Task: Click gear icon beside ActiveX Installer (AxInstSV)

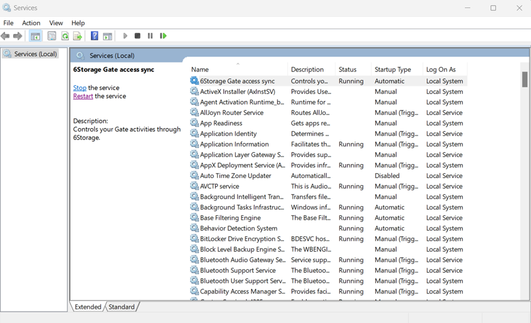Action: [x=194, y=91]
